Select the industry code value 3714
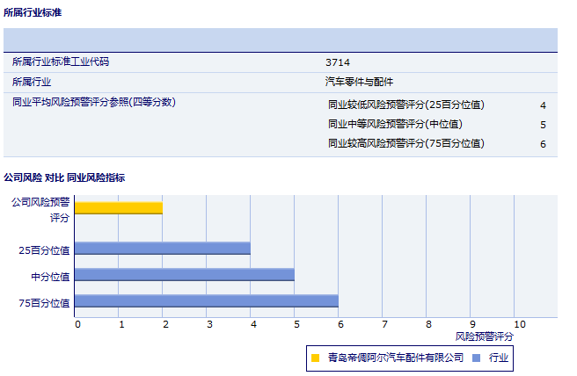The image size is (577, 376). [338, 62]
